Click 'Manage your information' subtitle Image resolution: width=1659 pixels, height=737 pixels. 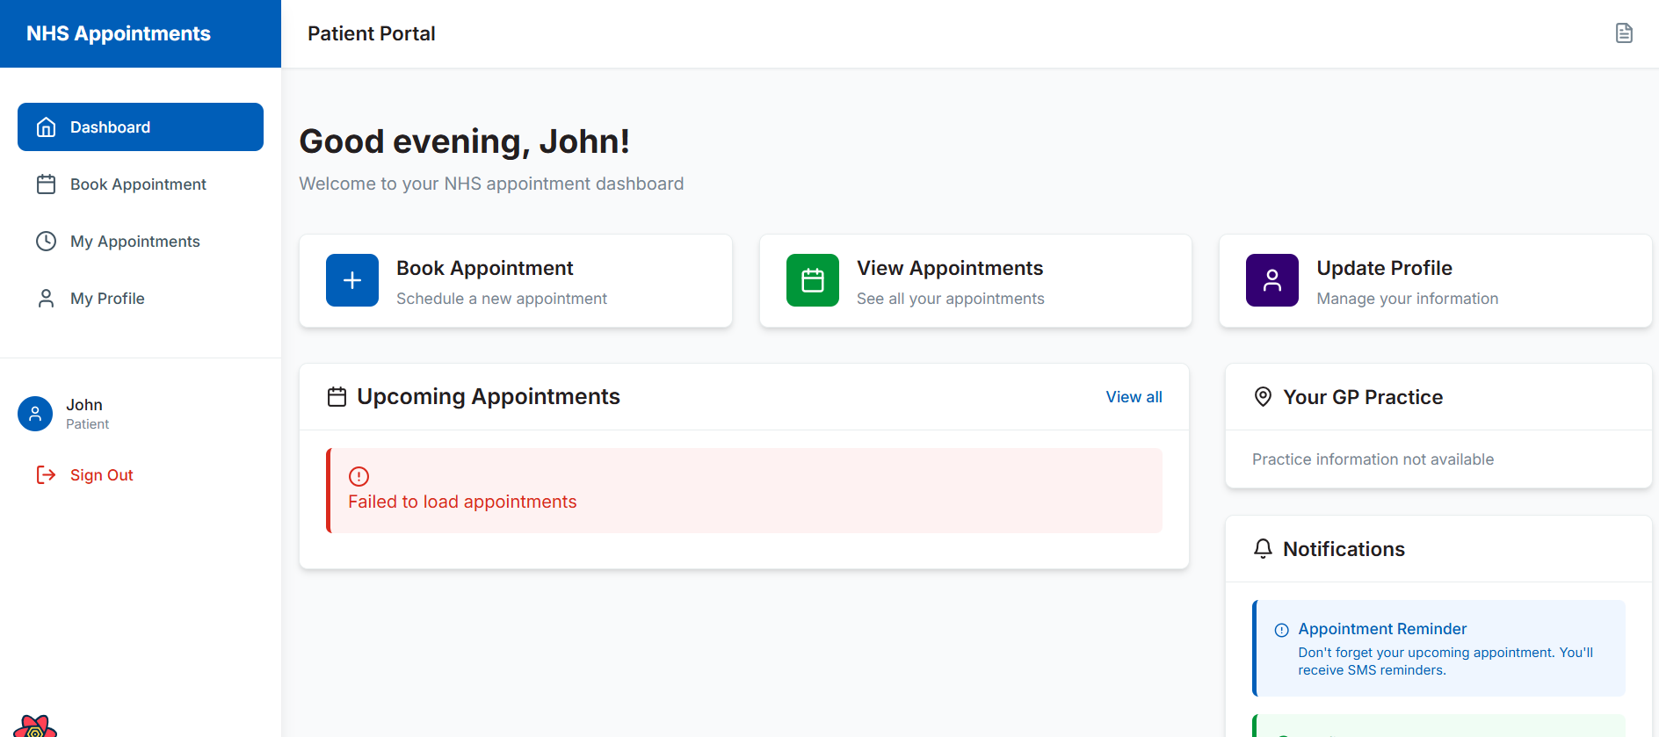click(1408, 299)
